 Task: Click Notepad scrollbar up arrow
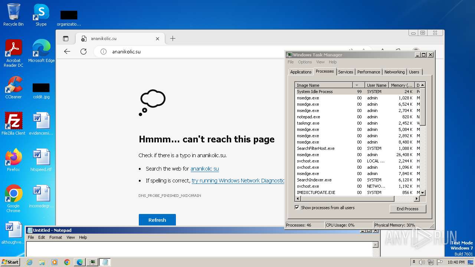[376, 245]
